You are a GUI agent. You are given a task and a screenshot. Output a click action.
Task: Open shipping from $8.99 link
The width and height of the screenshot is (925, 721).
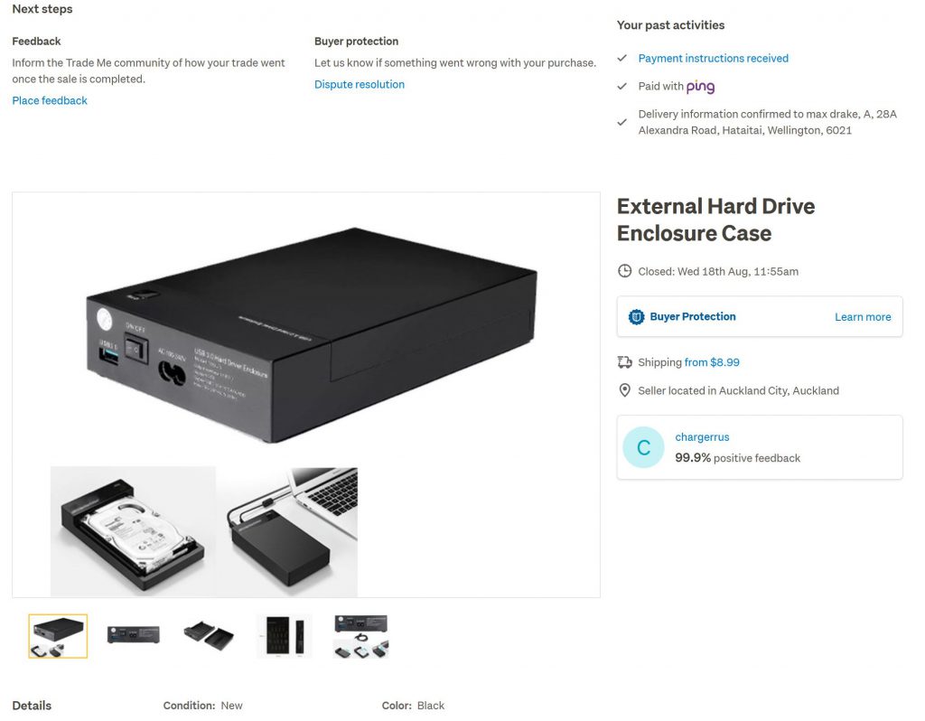click(712, 361)
